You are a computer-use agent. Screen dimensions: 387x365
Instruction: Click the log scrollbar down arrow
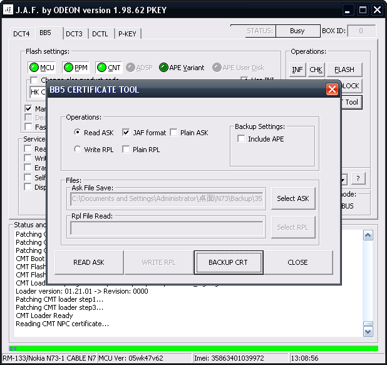(368, 331)
